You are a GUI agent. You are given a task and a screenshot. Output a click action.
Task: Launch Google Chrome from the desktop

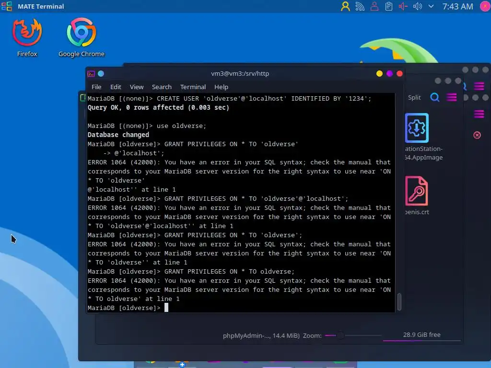[82, 37]
